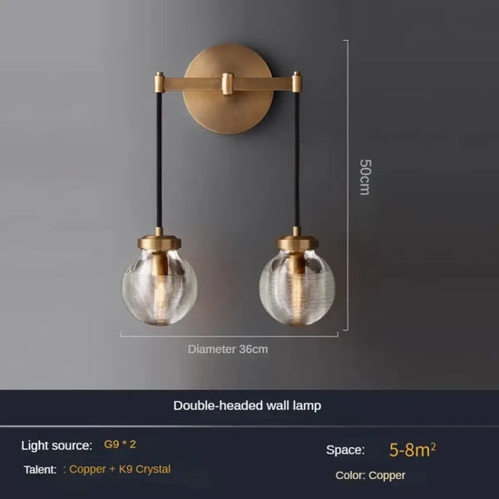This screenshot has width=499, height=499.
Task: Click the right black hanging rod
Action: pos(297,160)
